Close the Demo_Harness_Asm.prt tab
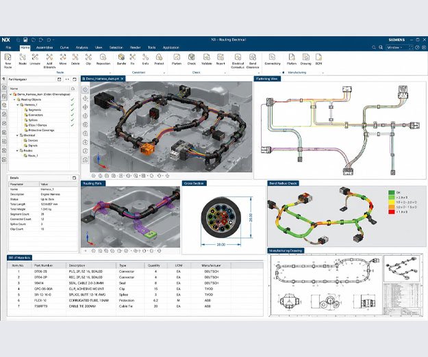Image resolution: width=428 pixels, height=357 pixels. [123, 79]
